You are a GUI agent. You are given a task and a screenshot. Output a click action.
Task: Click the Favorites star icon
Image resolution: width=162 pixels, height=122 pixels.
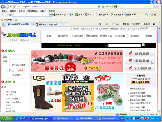[x=2, y=20]
